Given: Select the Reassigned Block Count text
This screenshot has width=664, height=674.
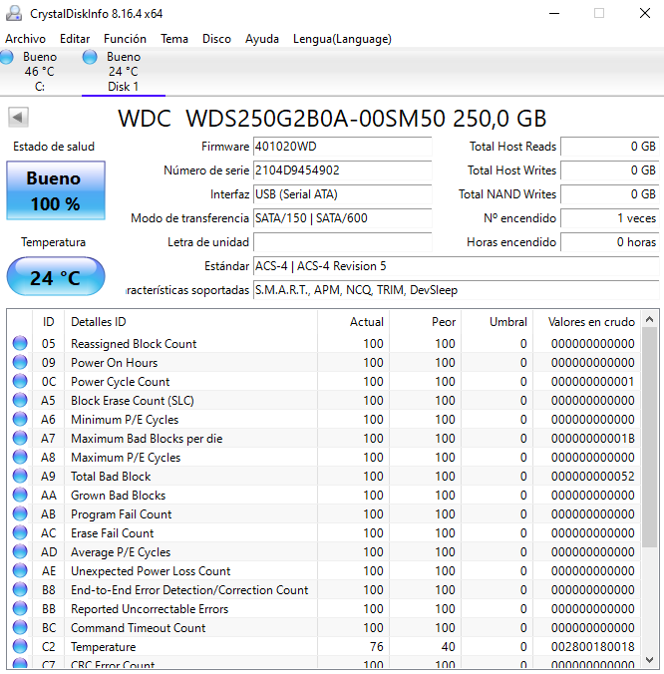Looking at the screenshot, I should tap(134, 344).
